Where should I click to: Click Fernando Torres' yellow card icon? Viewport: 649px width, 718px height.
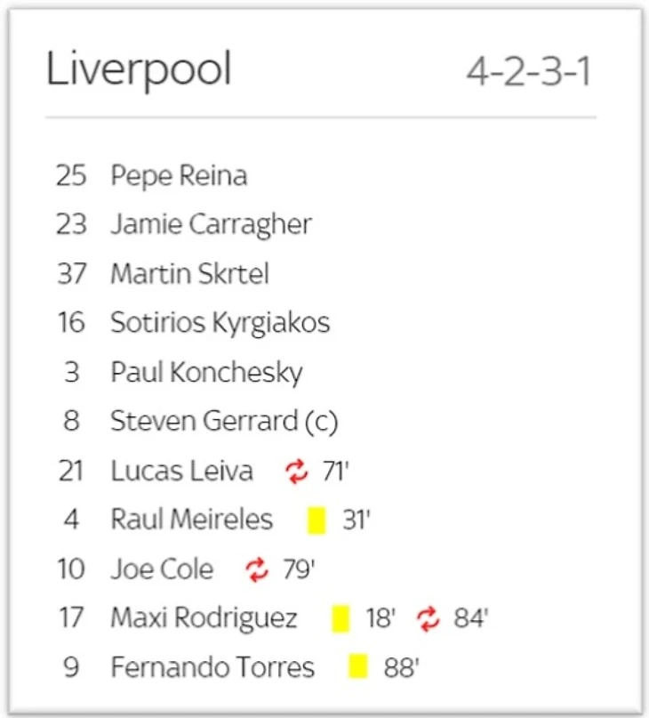(x=358, y=667)
